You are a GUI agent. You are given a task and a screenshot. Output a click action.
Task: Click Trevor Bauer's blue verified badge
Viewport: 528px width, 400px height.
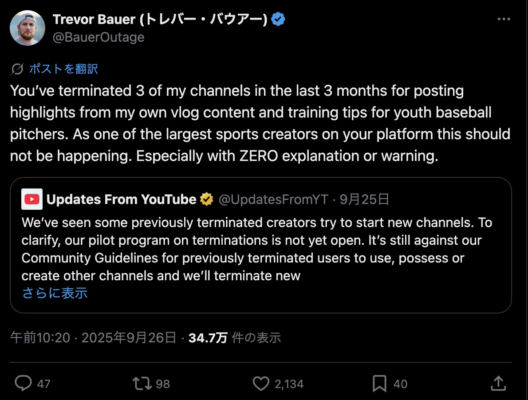point(278,20)
